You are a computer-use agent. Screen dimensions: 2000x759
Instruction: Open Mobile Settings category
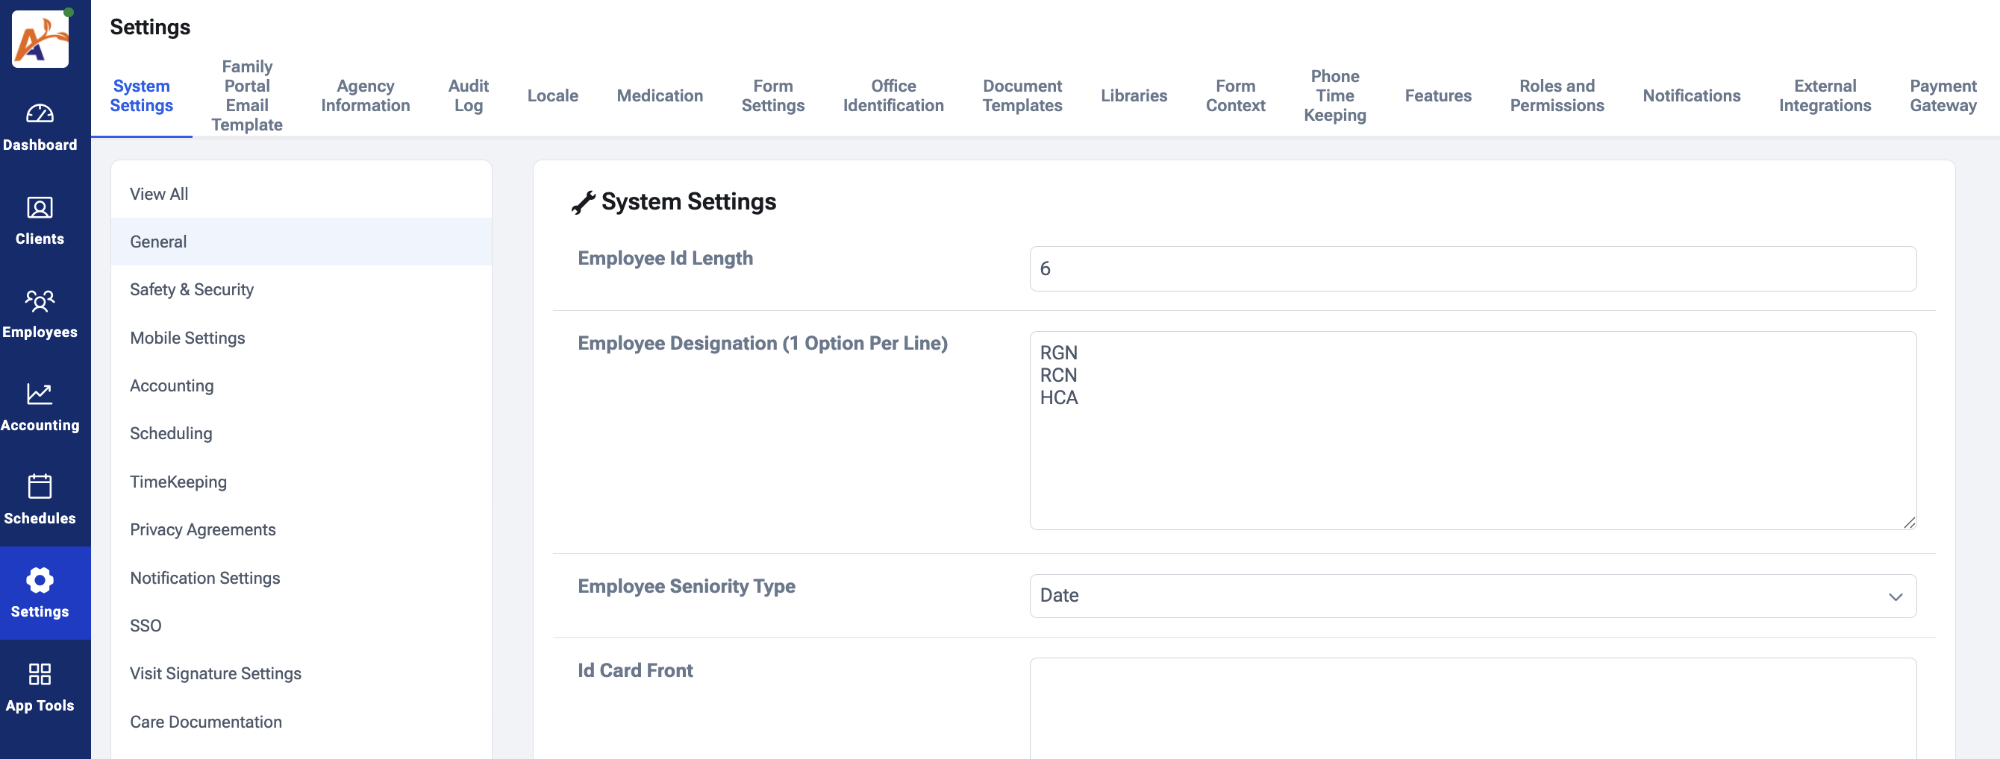click(301, 338)
